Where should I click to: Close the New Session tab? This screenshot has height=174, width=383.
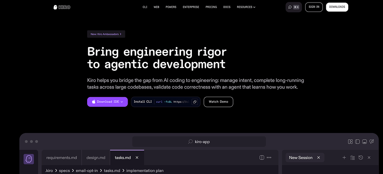tap(319, 158)
